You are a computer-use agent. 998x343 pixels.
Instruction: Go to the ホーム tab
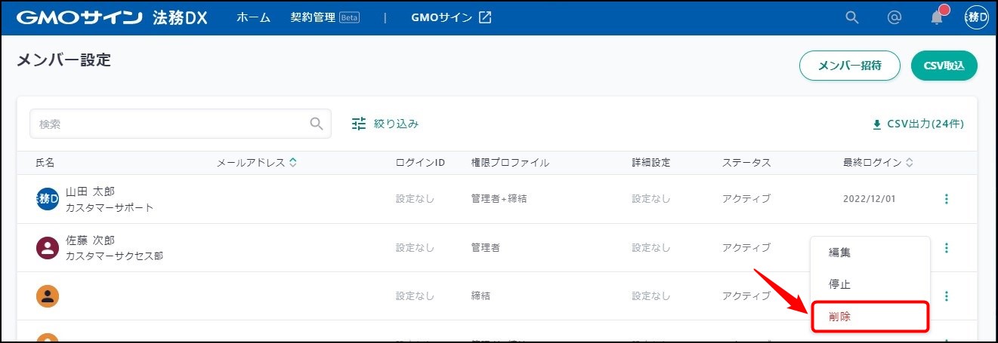[253, 17]
